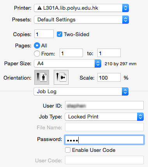Click the User Code field
Viewport: 148px width, 167px height.
click(x=104, y=160)
